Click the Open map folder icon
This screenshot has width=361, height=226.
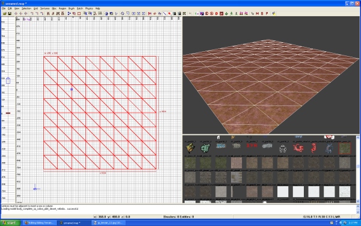pos(5,14)
